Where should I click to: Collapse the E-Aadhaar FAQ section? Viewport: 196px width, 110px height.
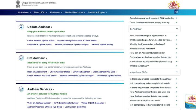click(177, 29)
